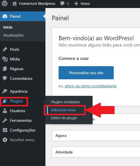Open the Painel menu item

(23, 16)
